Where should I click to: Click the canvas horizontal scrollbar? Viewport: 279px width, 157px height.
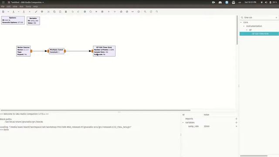coord(95,110)
